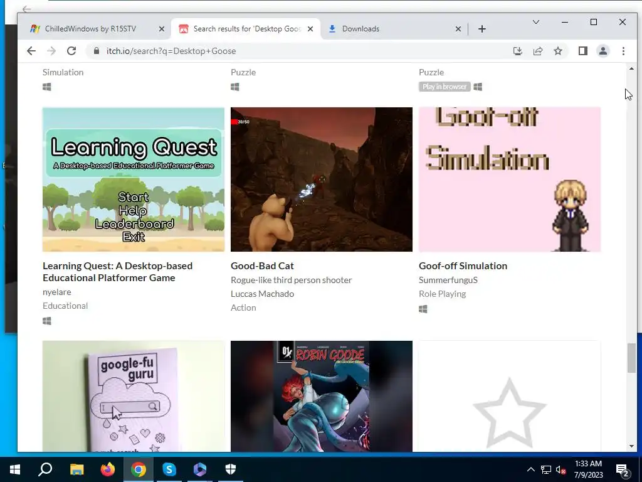
Task: Click Windows icon under Goof-off Simulation
Action: click(x=423, y=309)
